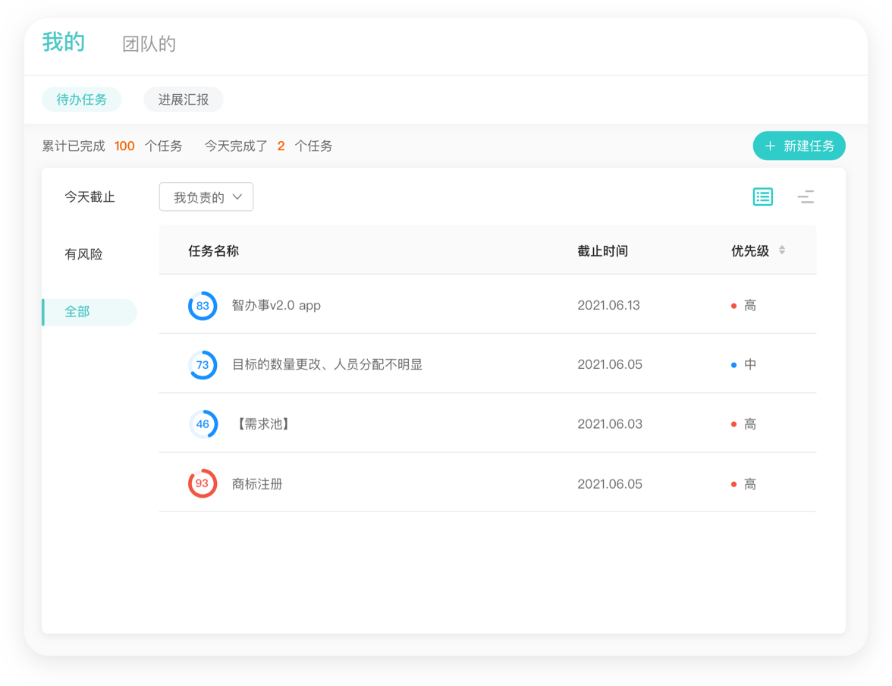Screen dimensions: 892x686
Task: Click deadline of 目标的数量更改 row
Action: tap(610, 364)
